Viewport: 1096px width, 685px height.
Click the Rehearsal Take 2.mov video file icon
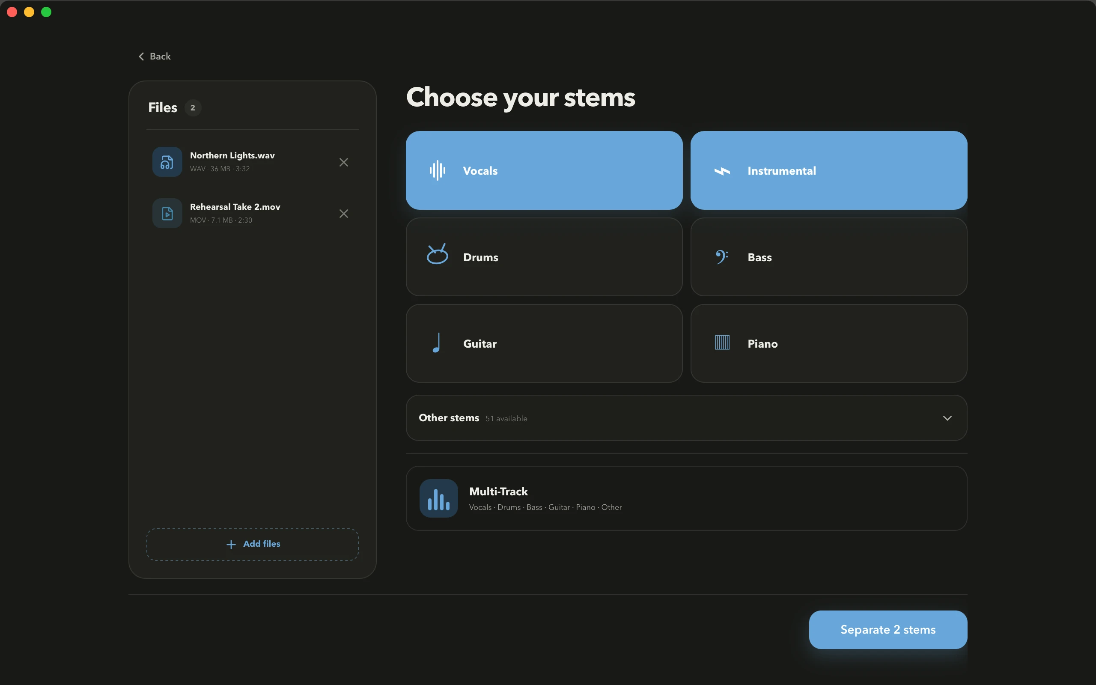tap(167, 213)
